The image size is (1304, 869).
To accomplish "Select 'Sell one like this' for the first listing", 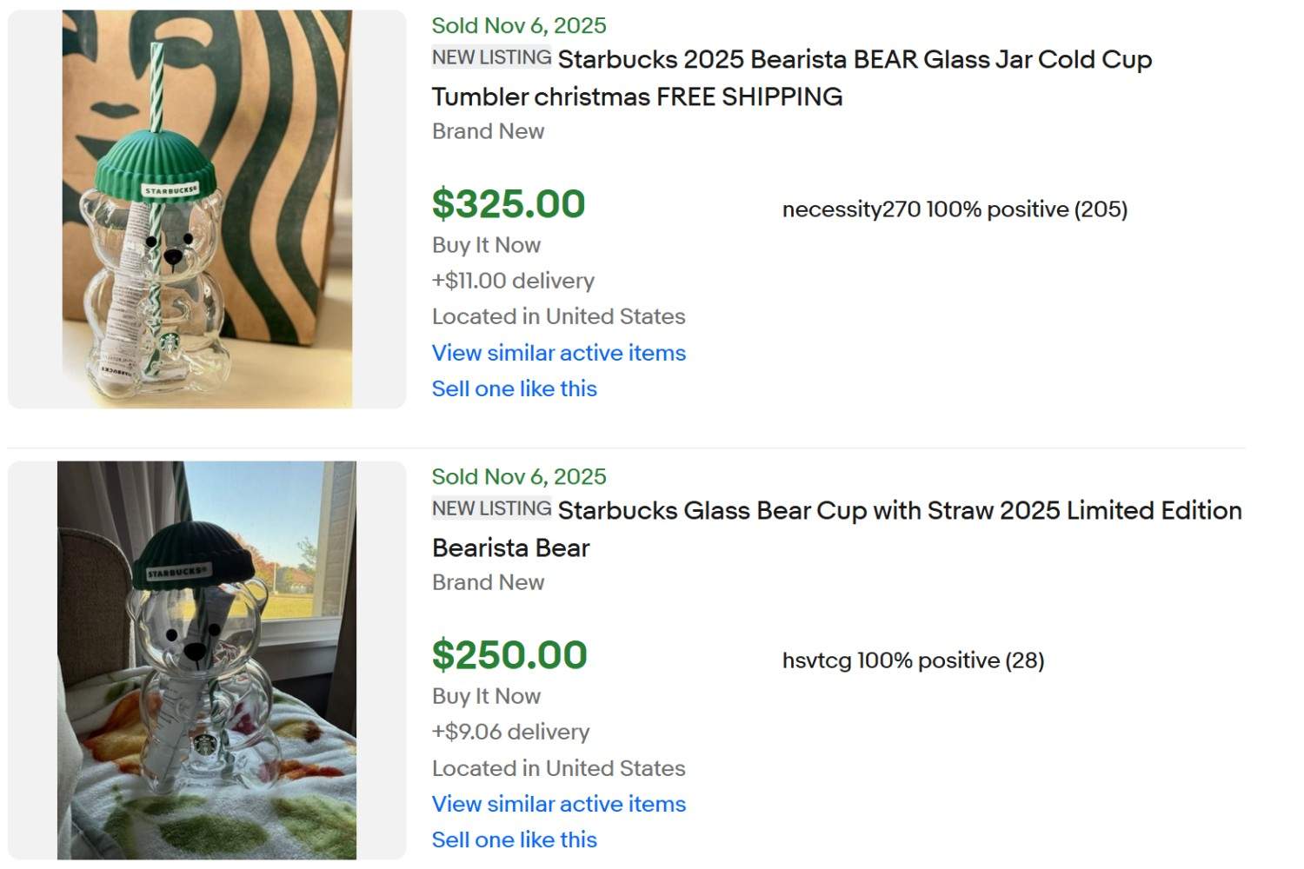I will click(x=514, y=388).
